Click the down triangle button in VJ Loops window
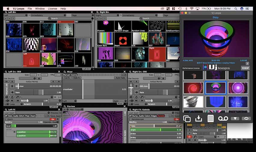The height and width of the screenshot is (152, 256). [235, 119]
